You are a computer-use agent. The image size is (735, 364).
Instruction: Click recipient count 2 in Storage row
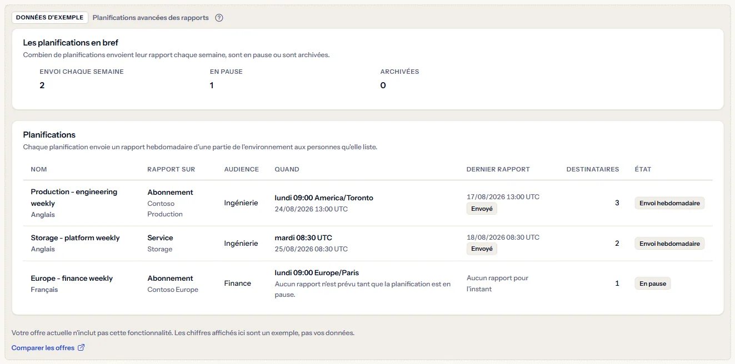(x=617, y=244)
